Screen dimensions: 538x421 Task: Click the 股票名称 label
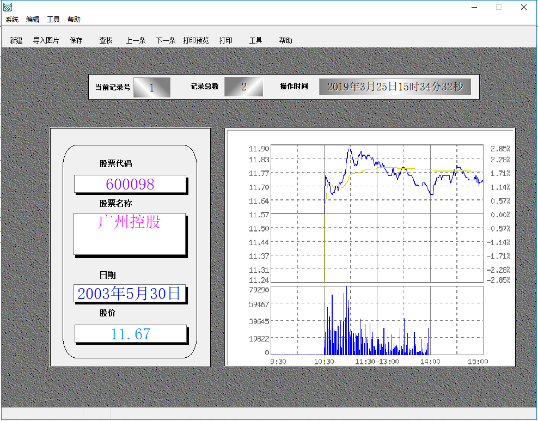click(x=115, y=204)
